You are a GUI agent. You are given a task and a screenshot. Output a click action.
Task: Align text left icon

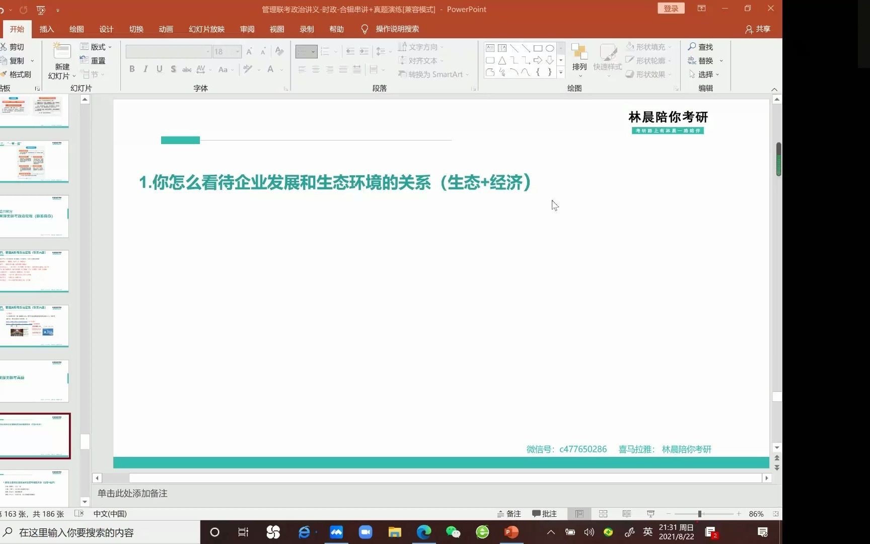click(x=302, y=70)
